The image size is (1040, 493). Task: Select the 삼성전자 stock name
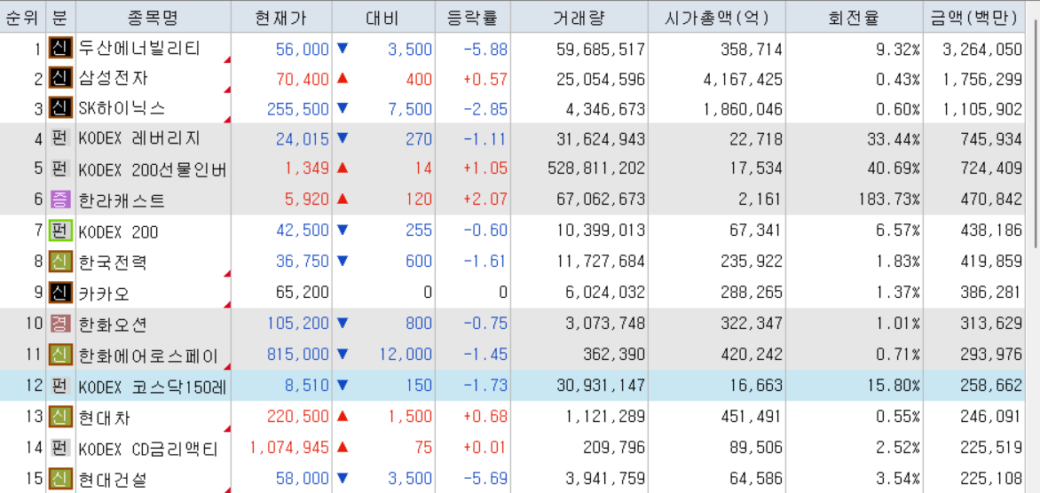pyautogui.click(x=114, y=79)
